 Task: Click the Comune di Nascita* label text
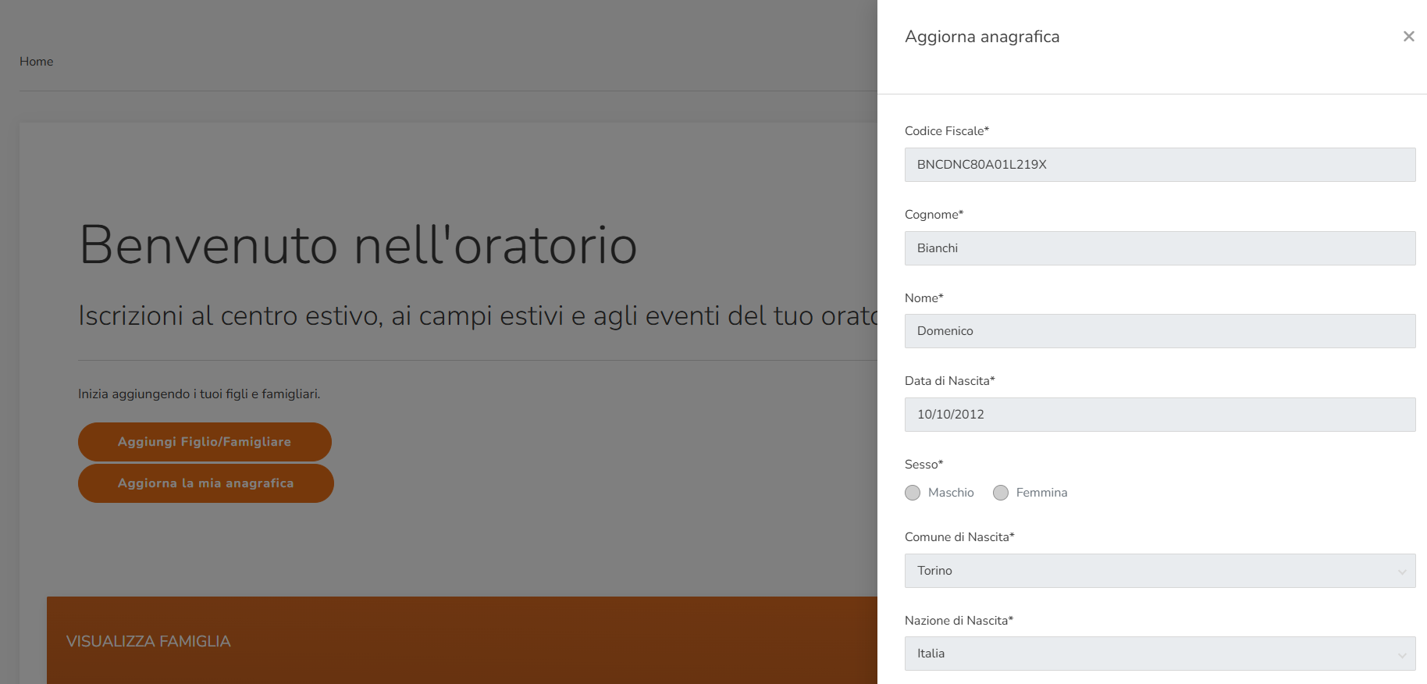coord(959,537)
